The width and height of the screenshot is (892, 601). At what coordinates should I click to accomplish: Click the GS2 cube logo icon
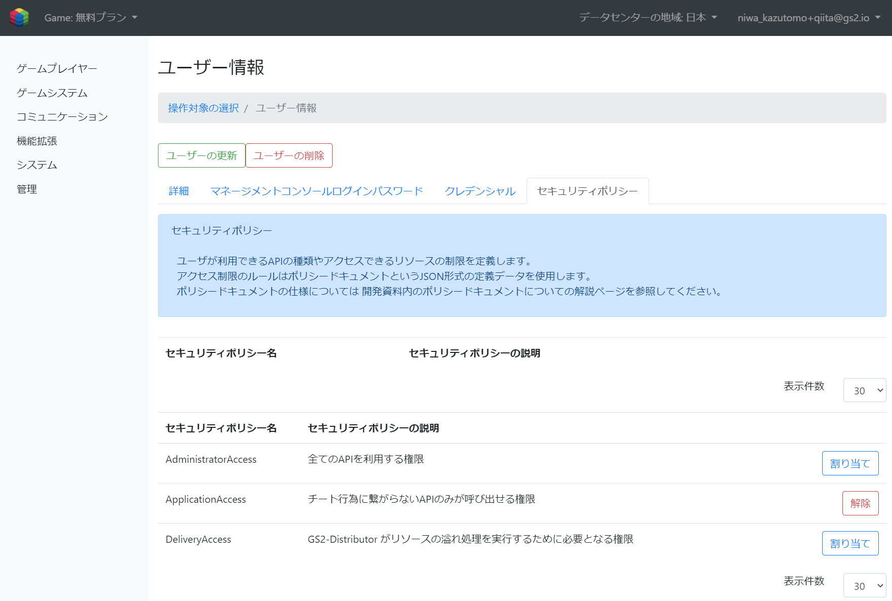(x=19, y=17)
